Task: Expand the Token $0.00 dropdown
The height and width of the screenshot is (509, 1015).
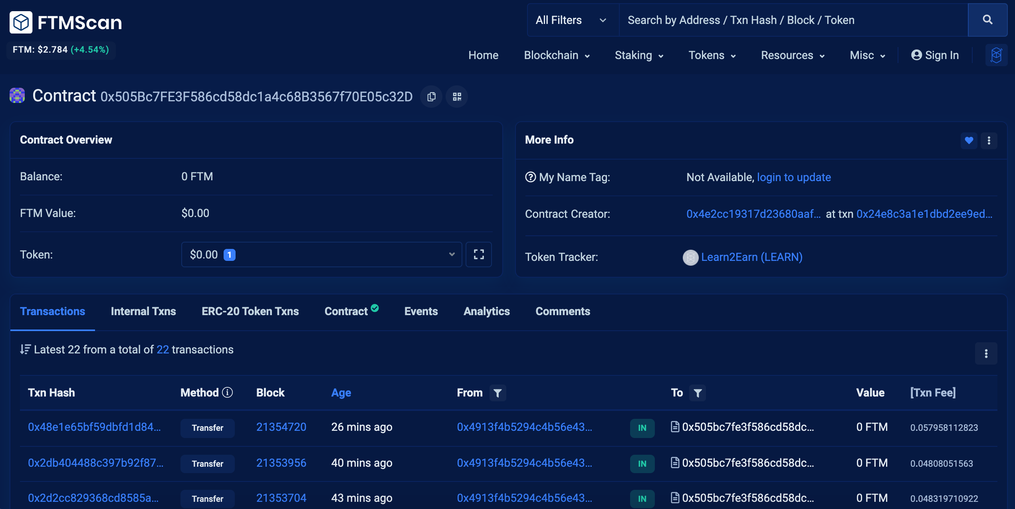Action: point(321,254)
